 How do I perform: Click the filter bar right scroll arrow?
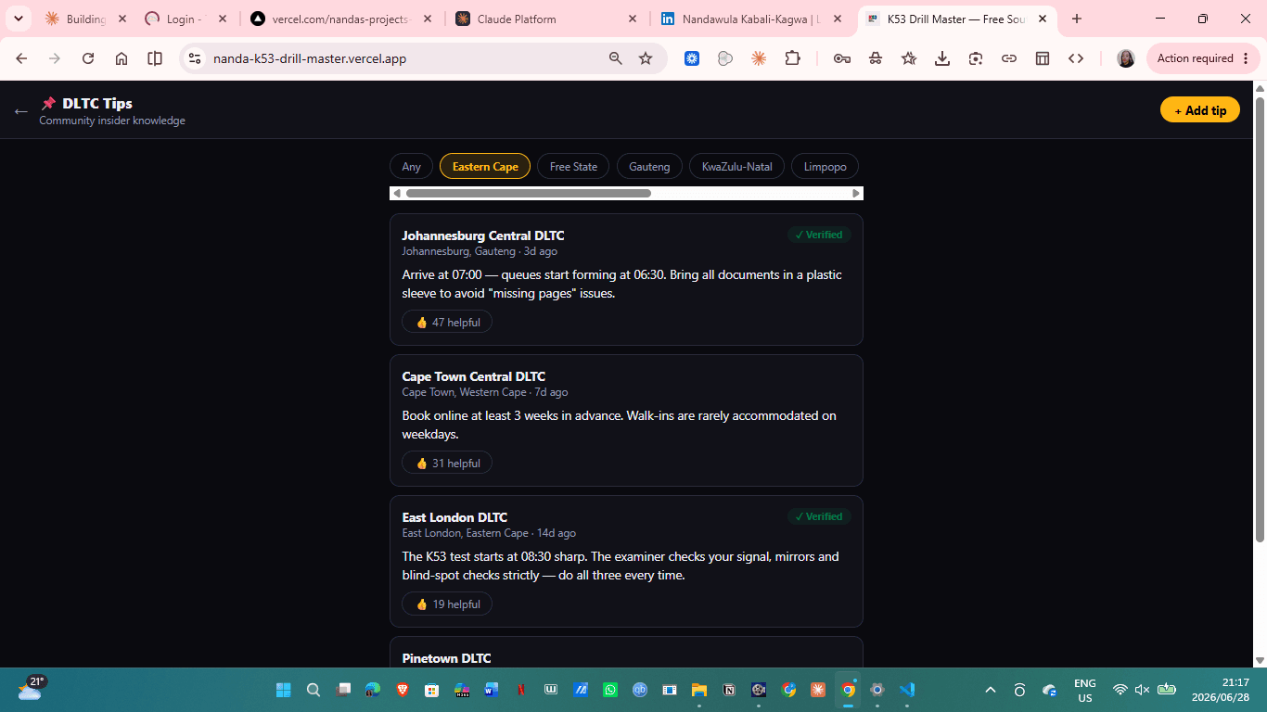pos(856,193)
